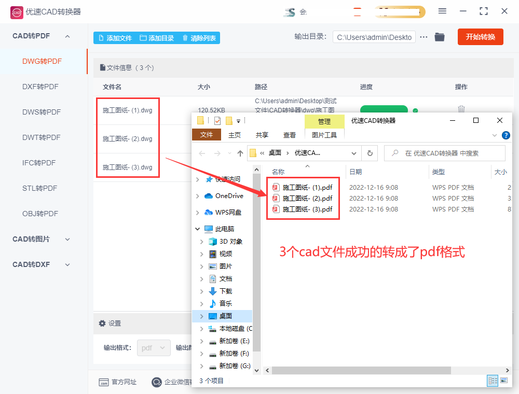Select STL转PDF in sidebar

click(x=40, y=188)
